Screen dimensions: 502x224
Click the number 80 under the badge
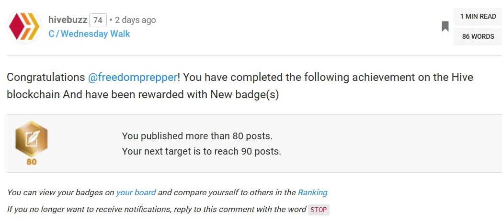click(32, 162)
